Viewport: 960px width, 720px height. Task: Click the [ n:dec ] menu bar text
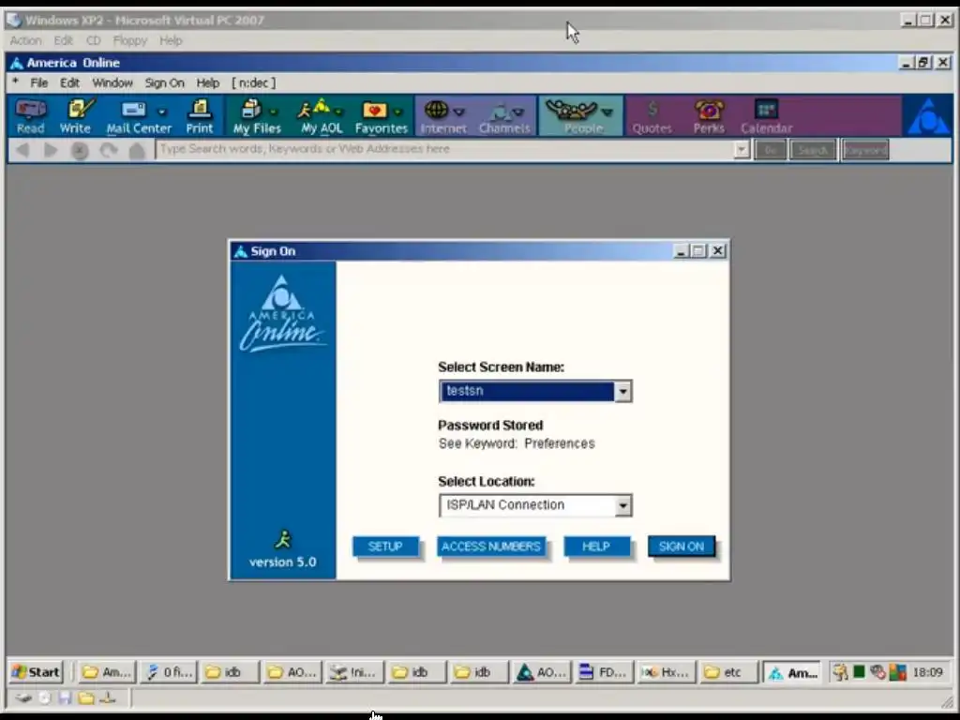pyautogui.click(x=253, y=82)
